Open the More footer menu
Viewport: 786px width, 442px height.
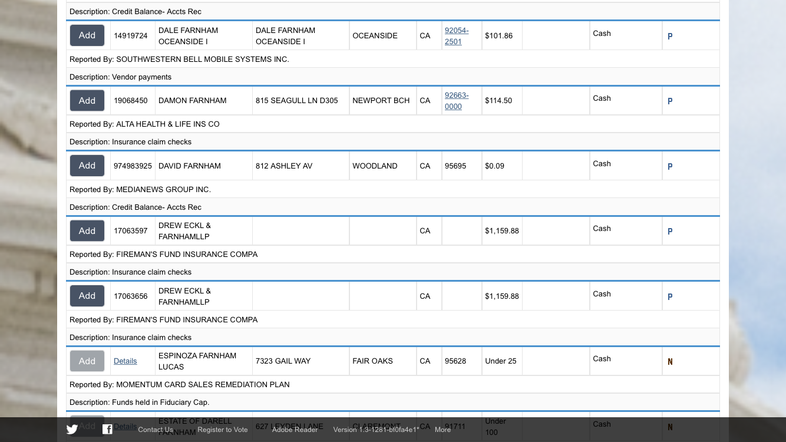[x=442, y=430]
